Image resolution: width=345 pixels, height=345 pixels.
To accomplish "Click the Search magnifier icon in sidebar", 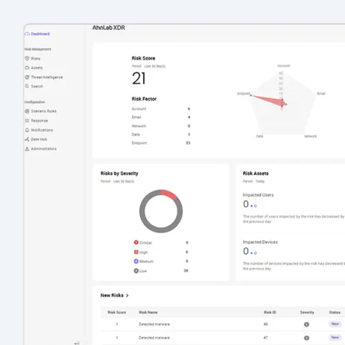I will [x=27, y=86].
